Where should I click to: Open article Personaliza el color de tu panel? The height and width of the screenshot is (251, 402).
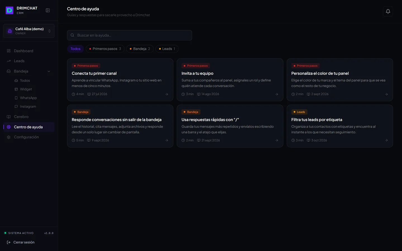[340, 80]
